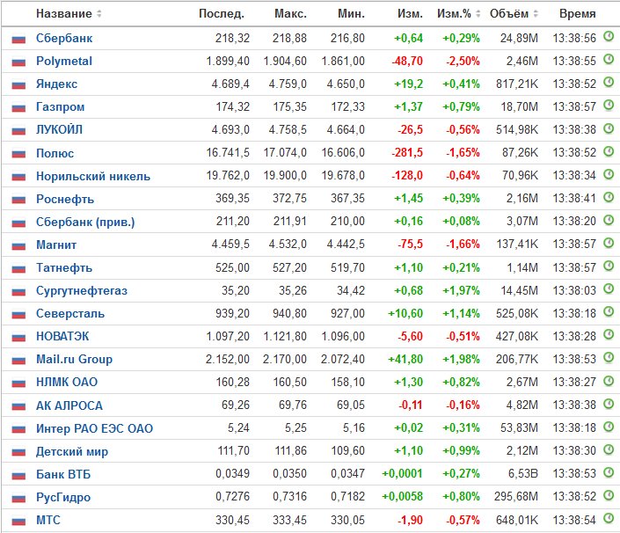Click the clock icon in Татнефть row
This screenshot has height=533, width=620.
tap(609, 266)
